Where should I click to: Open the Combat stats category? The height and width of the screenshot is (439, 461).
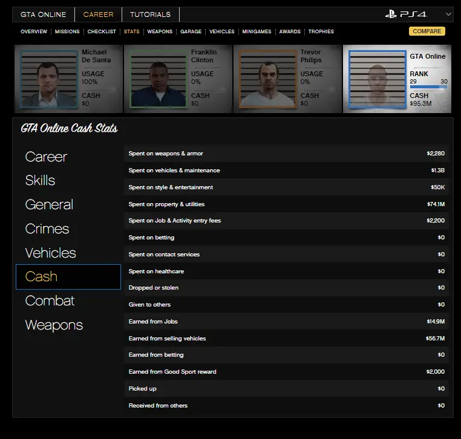(50, 301)
